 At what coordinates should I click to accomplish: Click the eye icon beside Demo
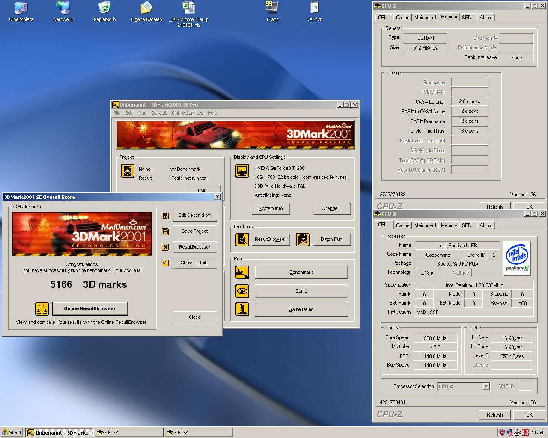[242, 291]
